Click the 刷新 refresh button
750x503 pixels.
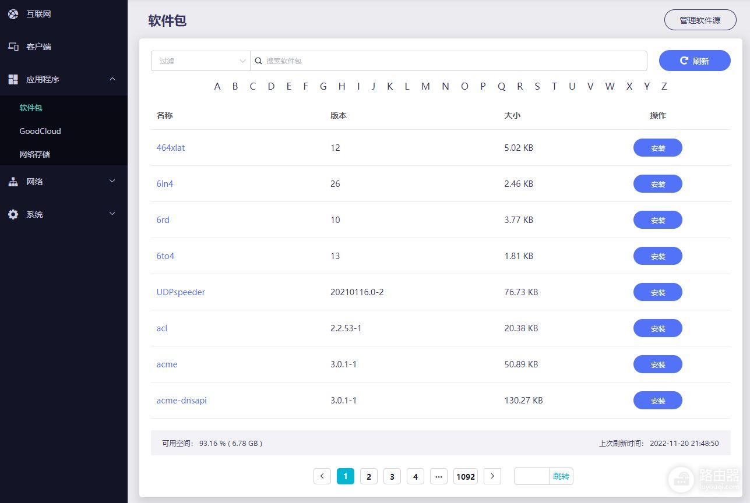pyautogui.click(x=695, y=61)
